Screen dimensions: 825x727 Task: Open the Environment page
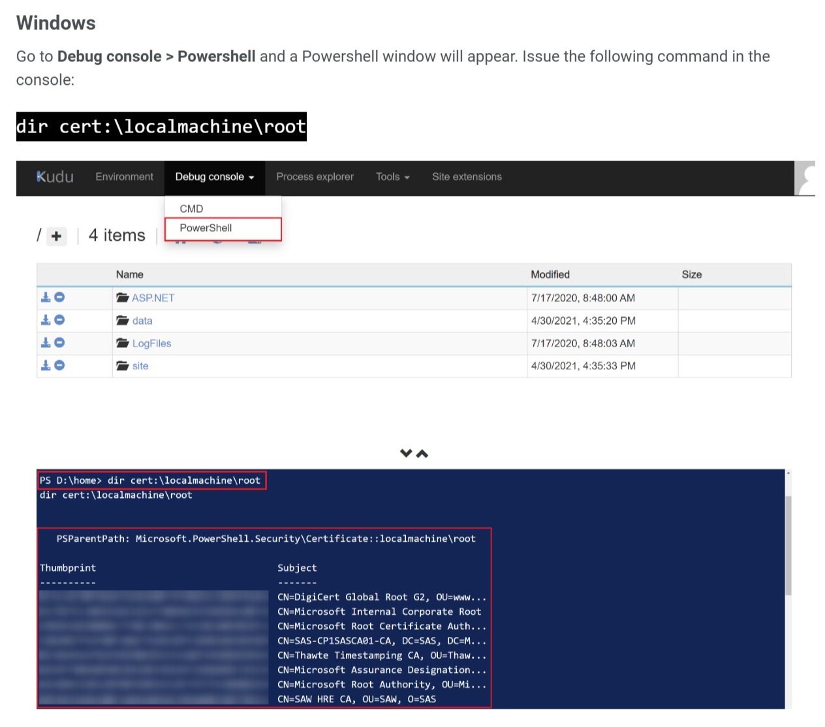click(x=124, y=177)
